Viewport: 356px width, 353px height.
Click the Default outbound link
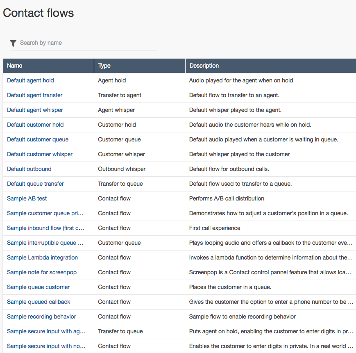tap(29, 169)
